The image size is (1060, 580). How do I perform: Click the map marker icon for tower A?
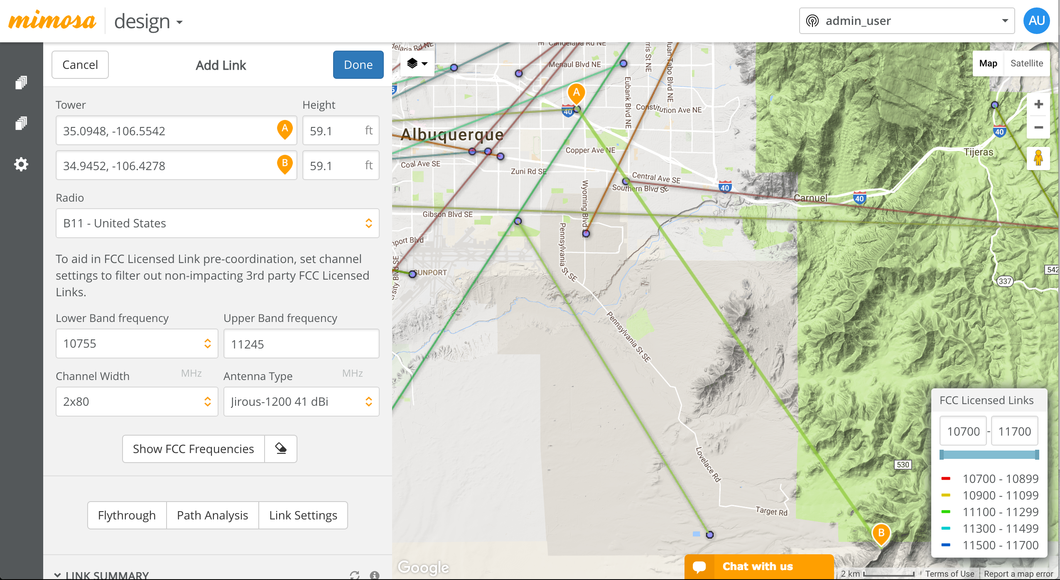tap(285, 130)
